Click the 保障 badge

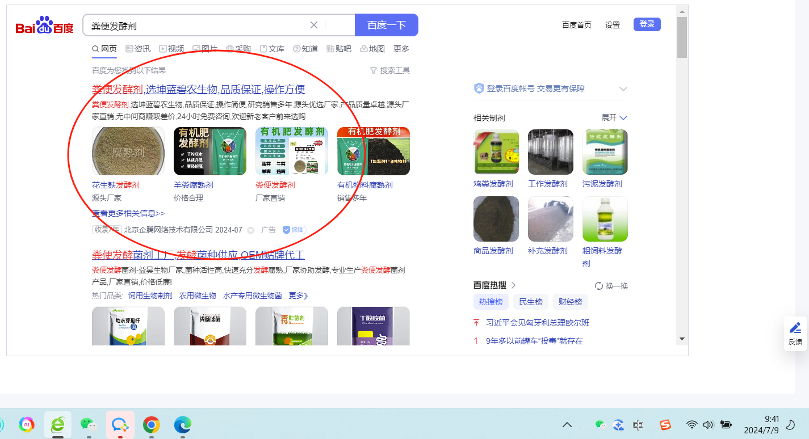pos(294,230)
